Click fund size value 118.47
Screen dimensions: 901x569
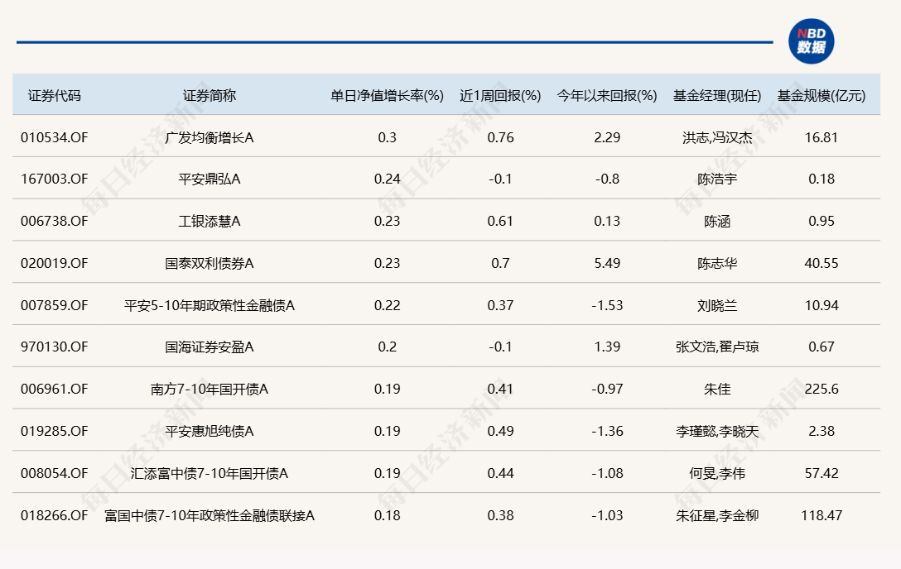(x=821, y=516)
